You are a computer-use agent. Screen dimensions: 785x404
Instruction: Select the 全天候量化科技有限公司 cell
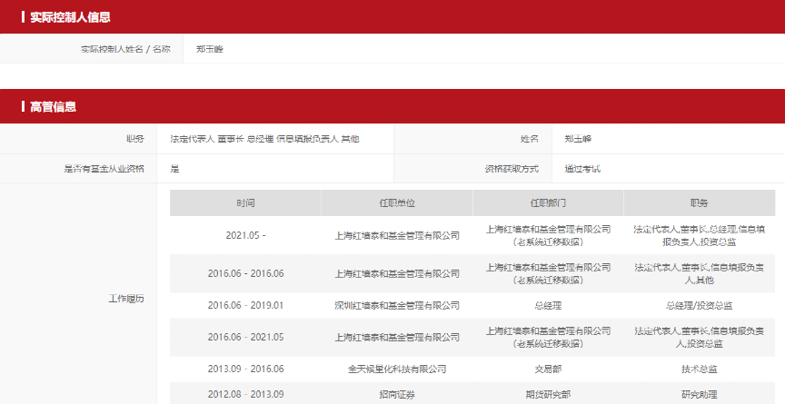click(397, 370)
